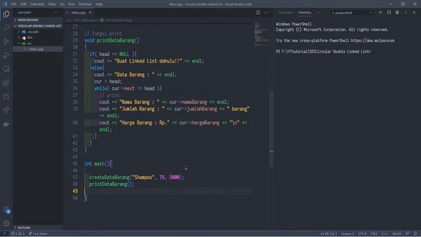
Task: Click the errors and warnings status indicator
Action: pos(18,234)
